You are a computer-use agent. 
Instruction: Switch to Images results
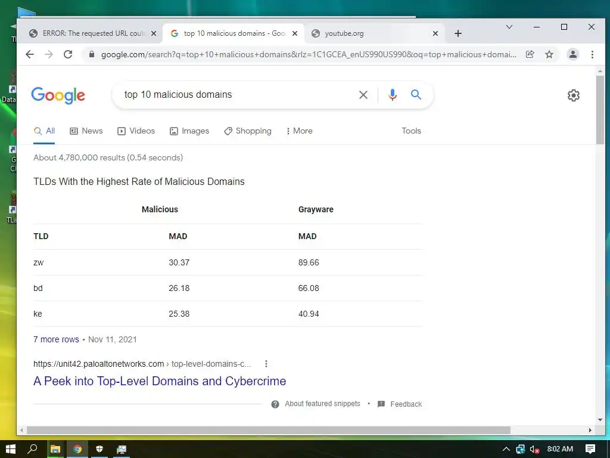pyautogui.click(x=189, y=131)
